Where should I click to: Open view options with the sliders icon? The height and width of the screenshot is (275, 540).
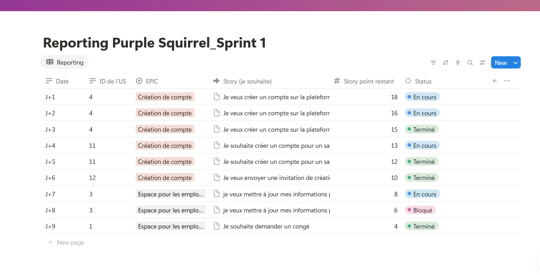482,63
